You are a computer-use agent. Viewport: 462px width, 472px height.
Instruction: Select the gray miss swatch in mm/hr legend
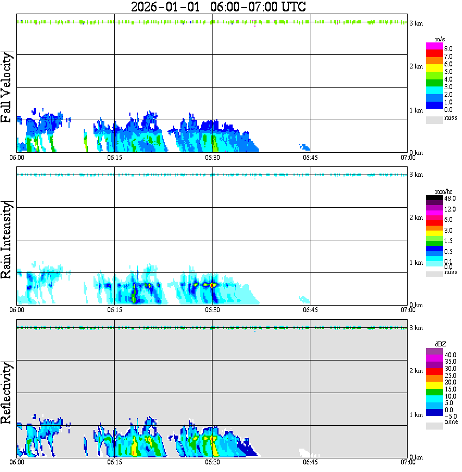434,274
